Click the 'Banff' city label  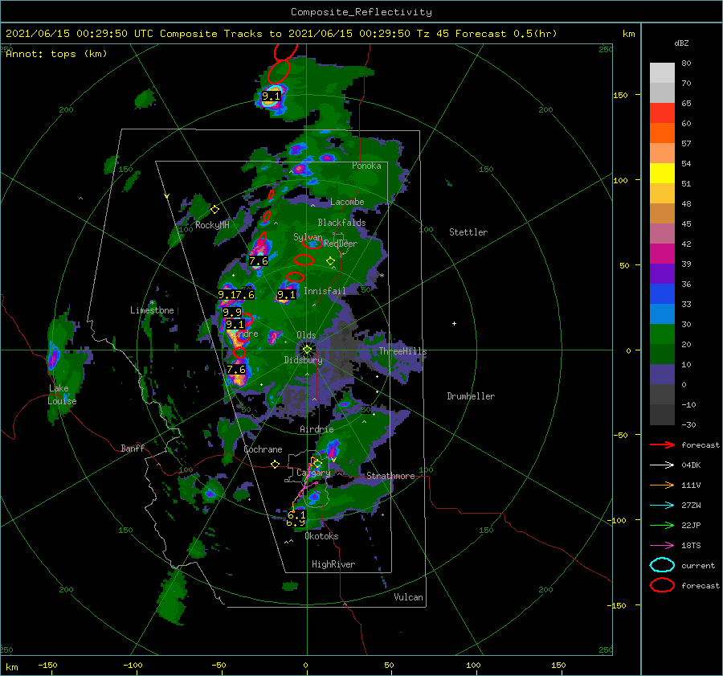[133, 448]
